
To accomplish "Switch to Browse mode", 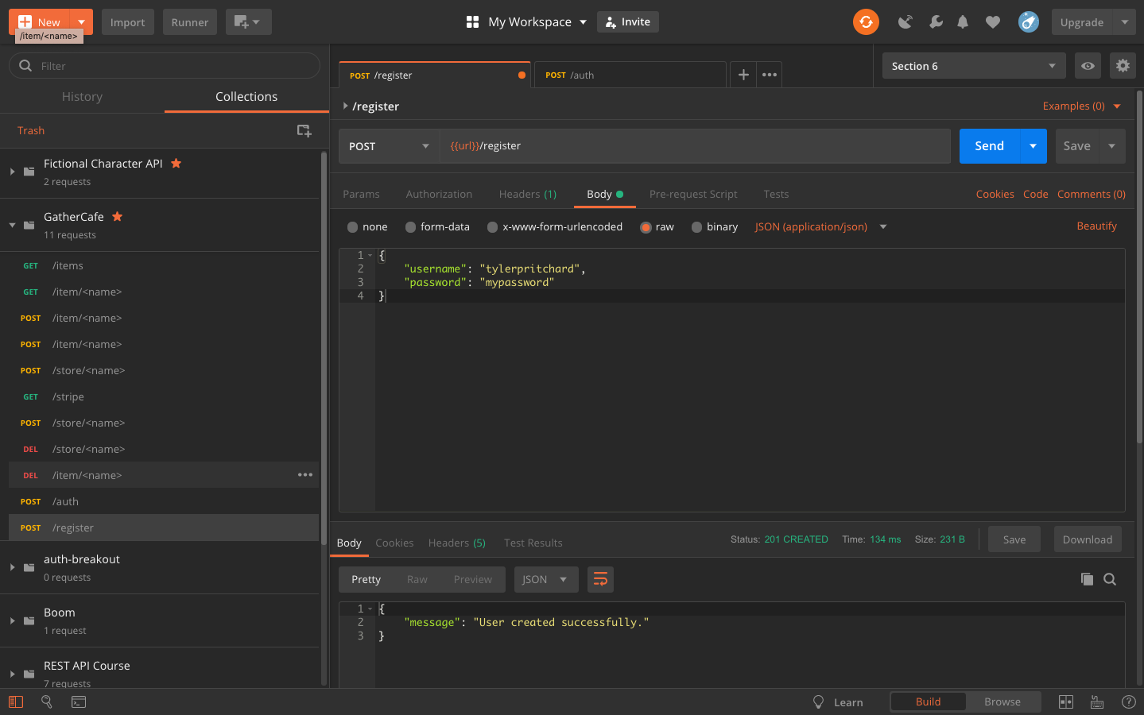I will click(x=1002, y=701).
